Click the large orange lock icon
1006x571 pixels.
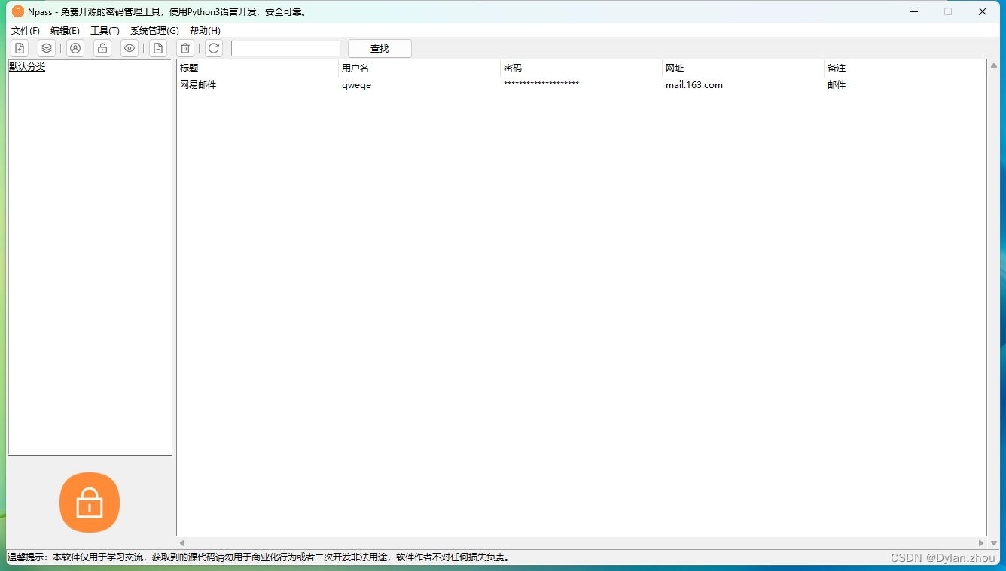pos(90,503)
